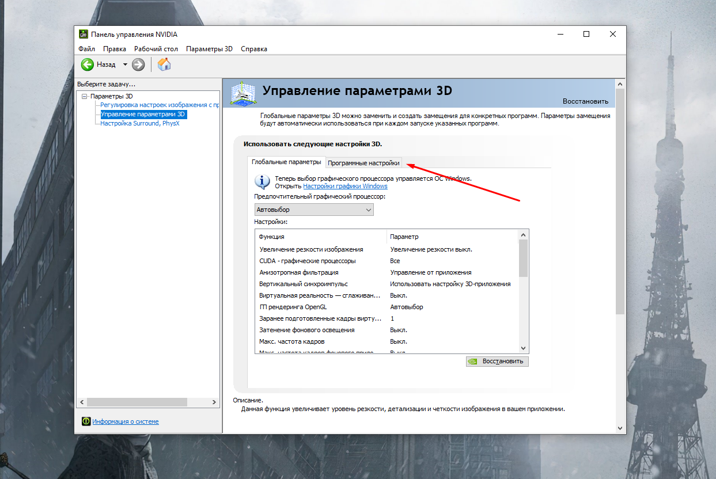Click the settings list scroll-up arrow
Image resolution: width=716 pixels, height=479 pixels.
pos(524,235)
